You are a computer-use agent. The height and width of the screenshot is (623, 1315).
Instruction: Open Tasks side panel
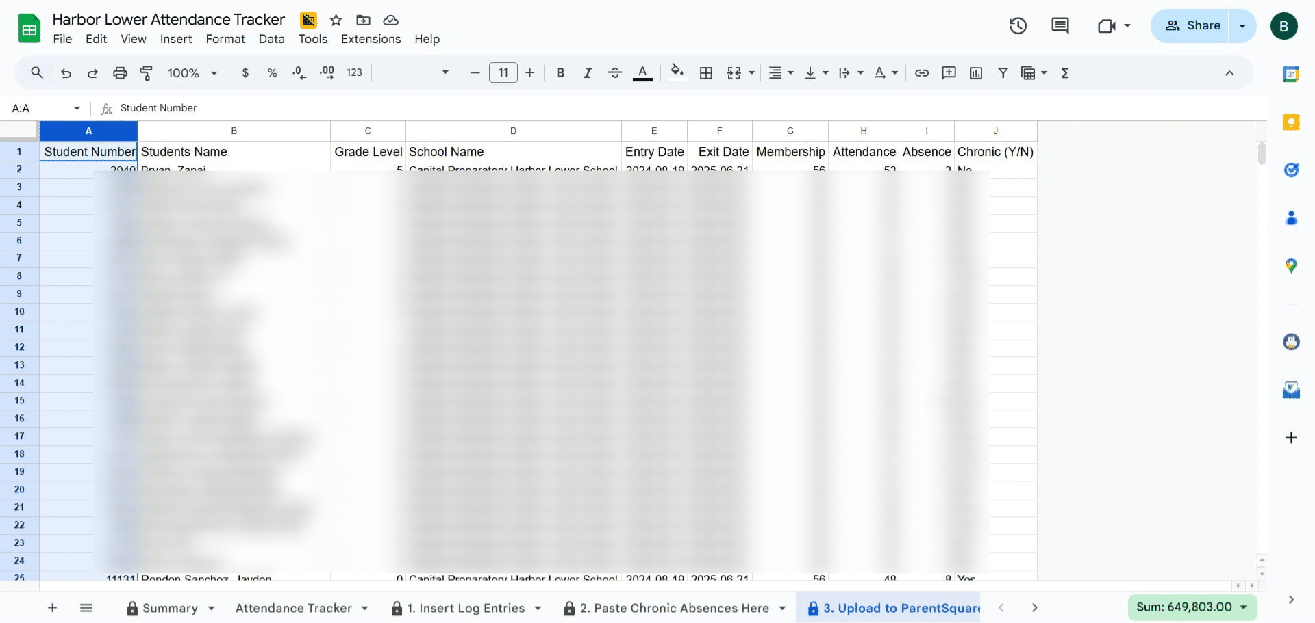point(1291,170)
